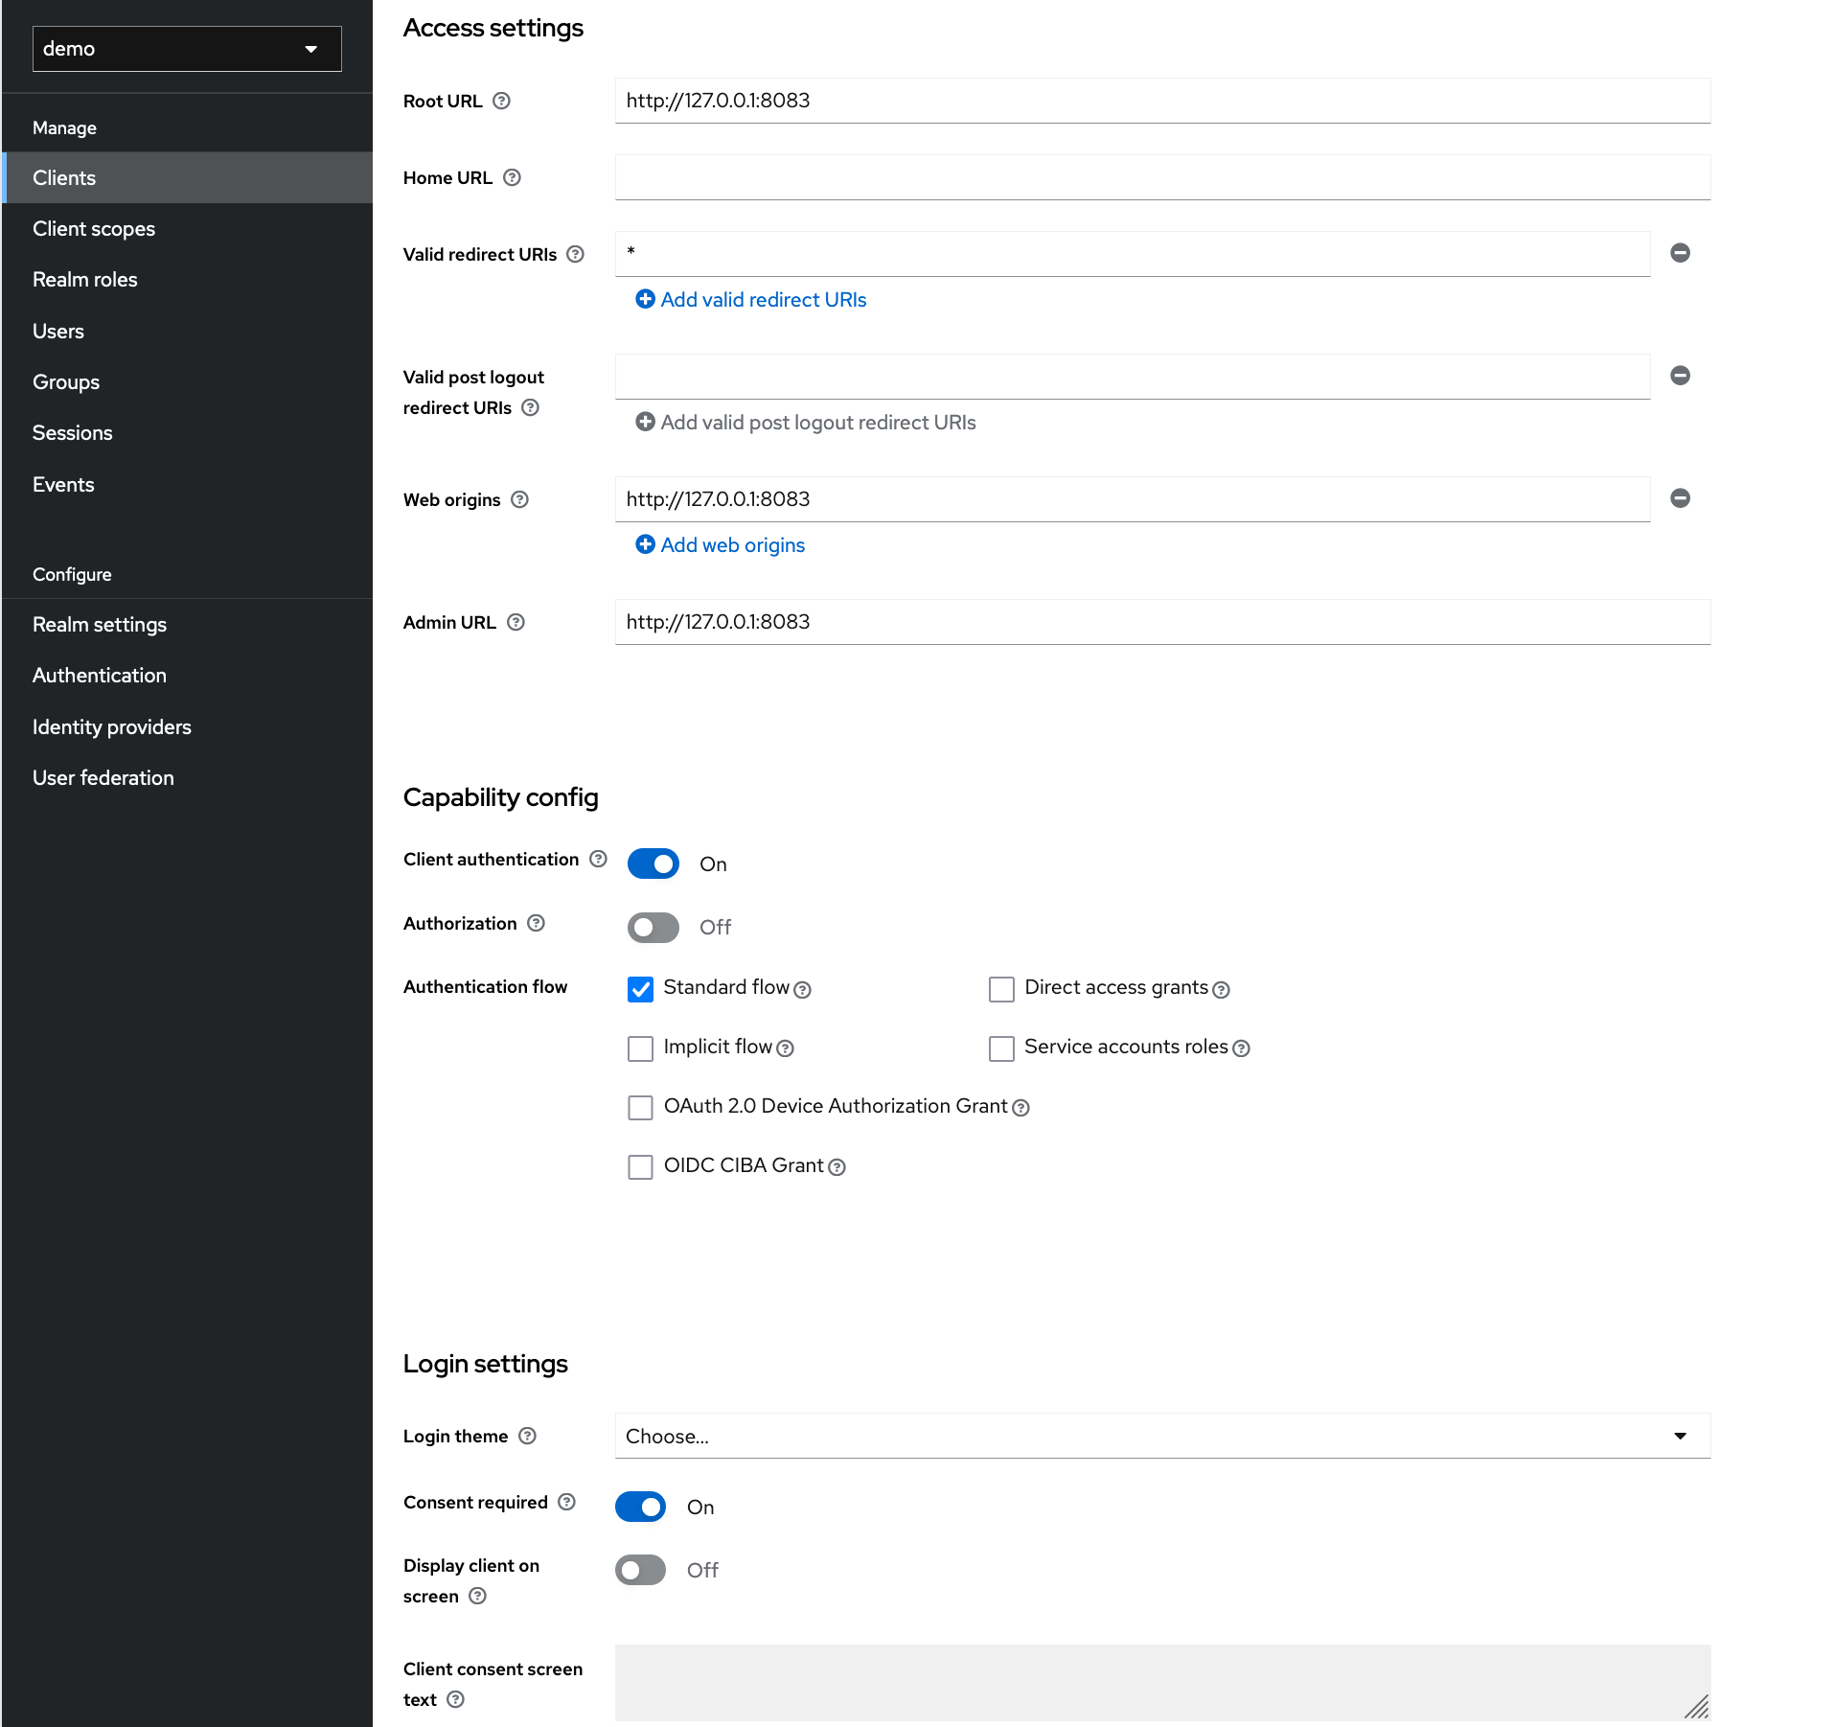Viewport: 1834px width, 1727px height.
Task: Open the Authorization help icon
Action: 536,923
